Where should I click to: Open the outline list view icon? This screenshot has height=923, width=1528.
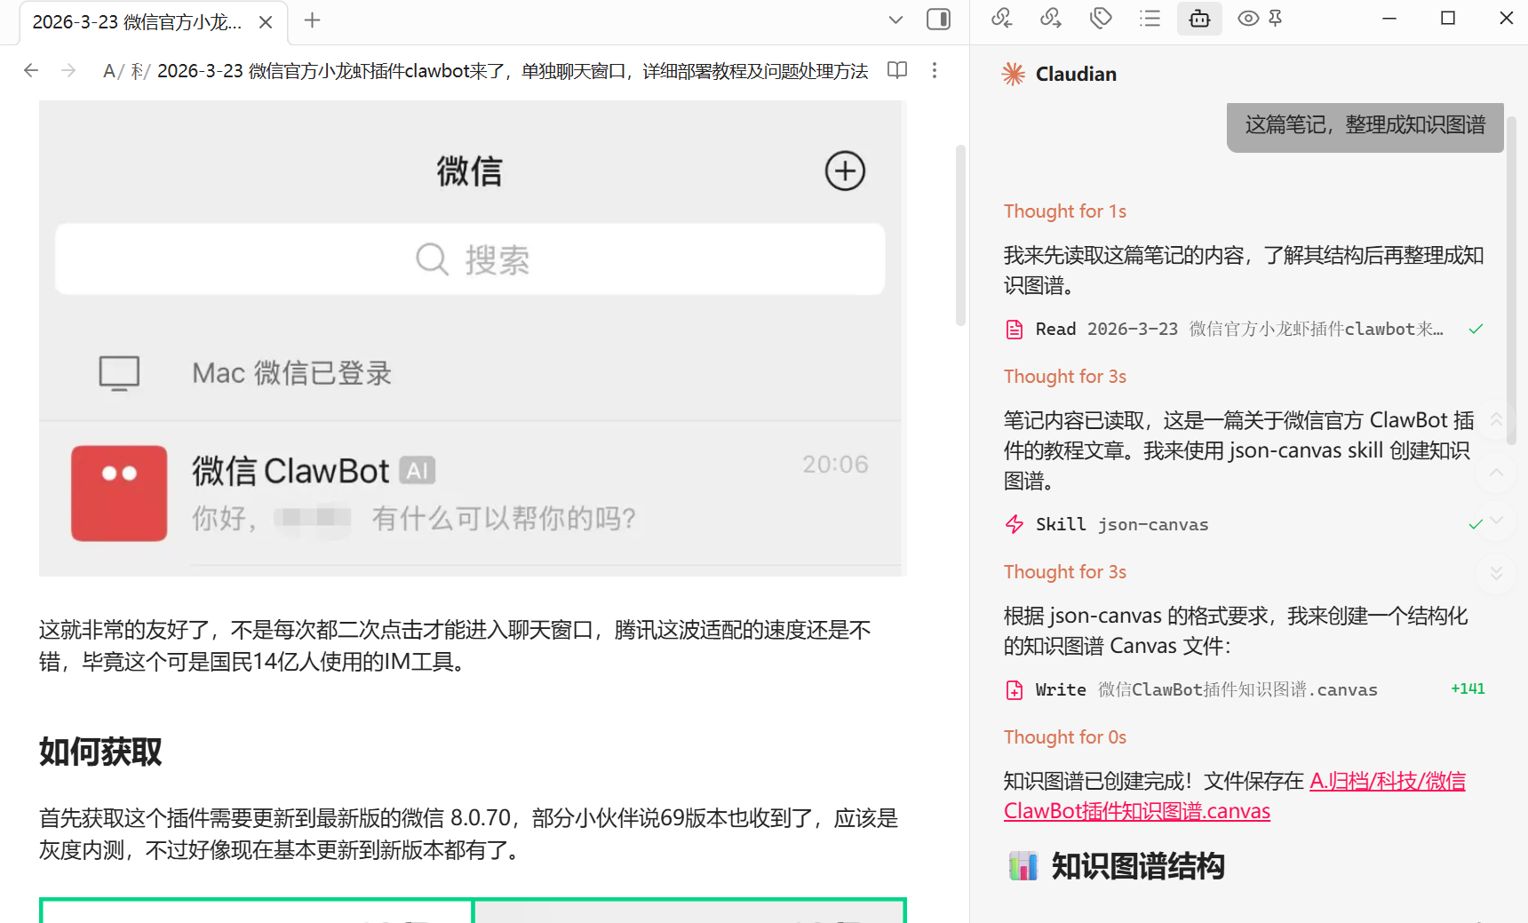[1150, 18]
